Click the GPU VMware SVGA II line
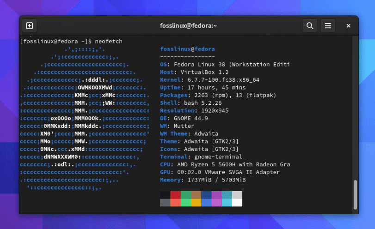The width and height of the screenshot is (375, 229). tap(220, 172)
